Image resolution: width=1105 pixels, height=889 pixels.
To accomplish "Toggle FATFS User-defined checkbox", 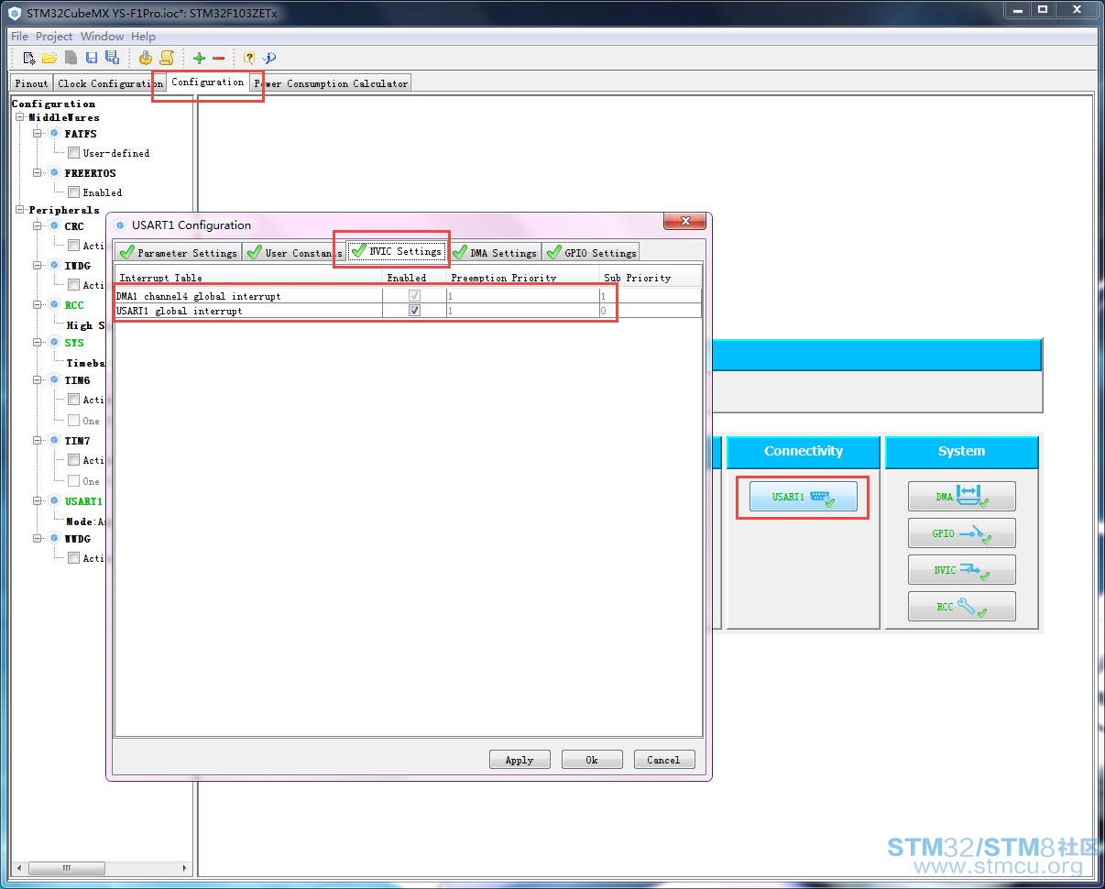I will 74,153.
